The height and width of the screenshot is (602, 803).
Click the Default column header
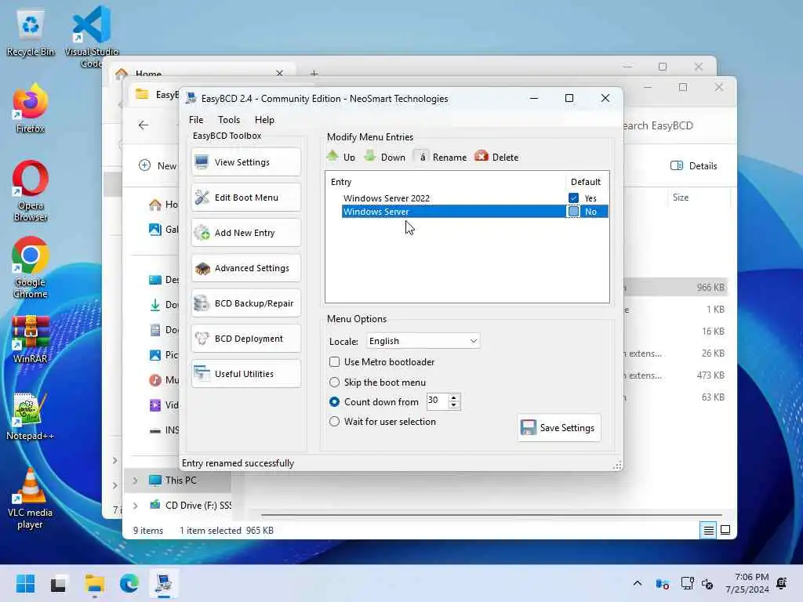pyautogui.click(x=585, y=182)
